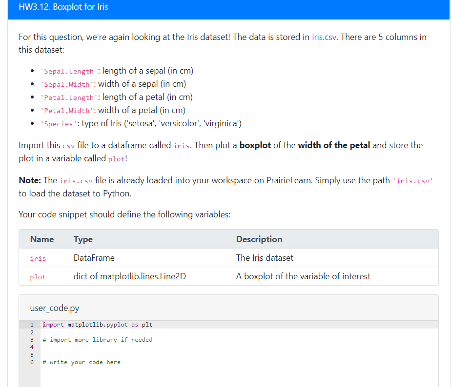Click the DataFrame type cell

pyautogui.click(x=94, y=258)
